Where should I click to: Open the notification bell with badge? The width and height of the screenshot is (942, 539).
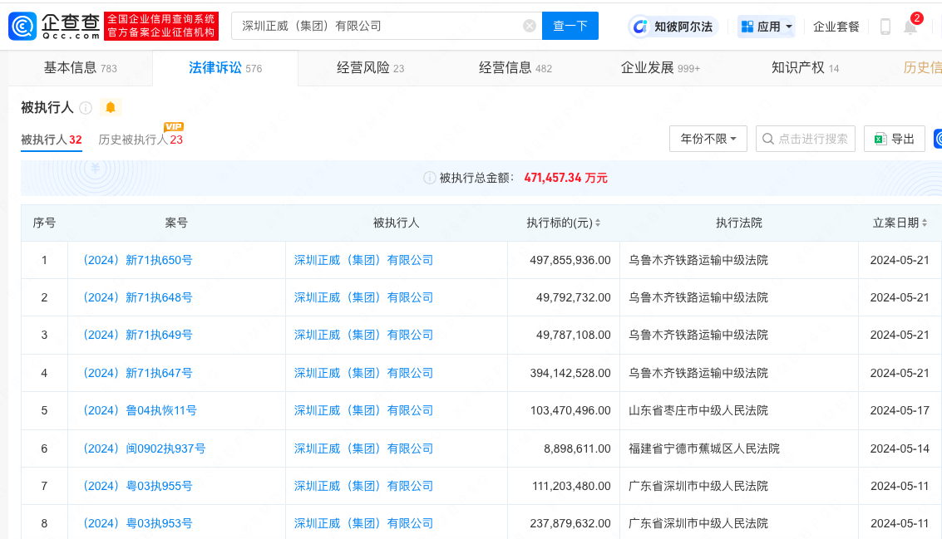point(911,27)
